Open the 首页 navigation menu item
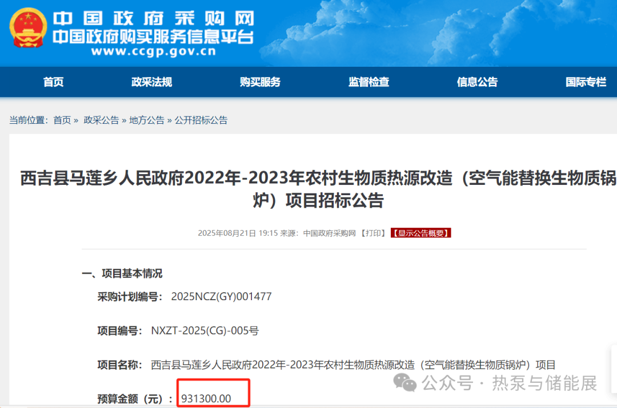This screenshot has height=408, width=617. coord(54,82)
